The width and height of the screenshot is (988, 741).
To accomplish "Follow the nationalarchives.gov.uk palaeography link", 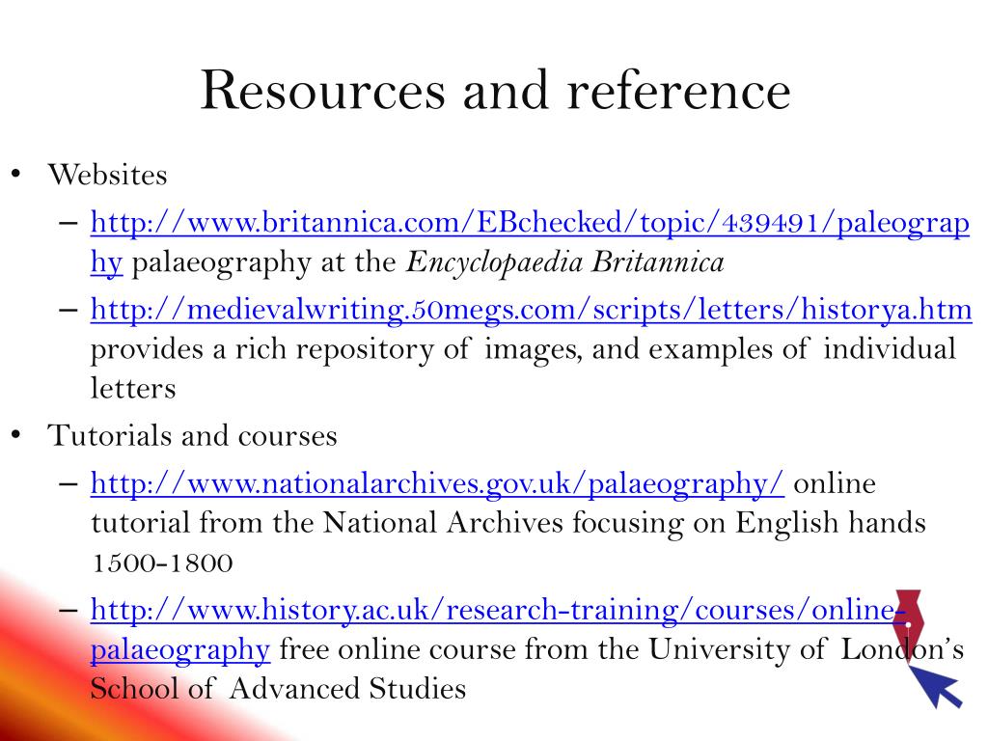I will [437, 484].
